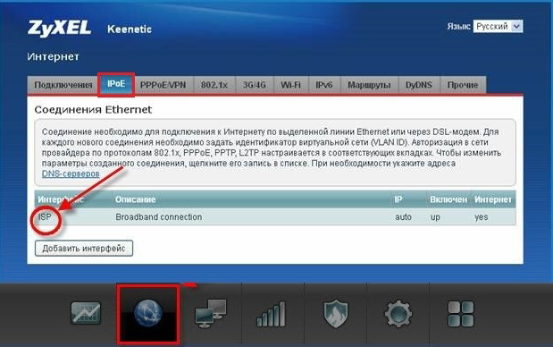Click the Keenetic product name
553x347 pixels.
130,30
